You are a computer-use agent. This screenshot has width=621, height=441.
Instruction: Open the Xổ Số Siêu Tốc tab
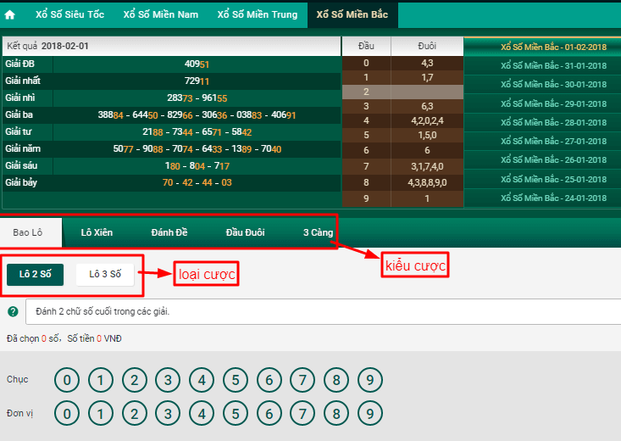[69, 14]
